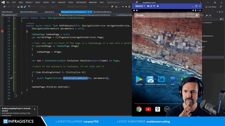225x126 pixels.
Task: Click the Open File folder icon
Action: (x=18, y=7)
